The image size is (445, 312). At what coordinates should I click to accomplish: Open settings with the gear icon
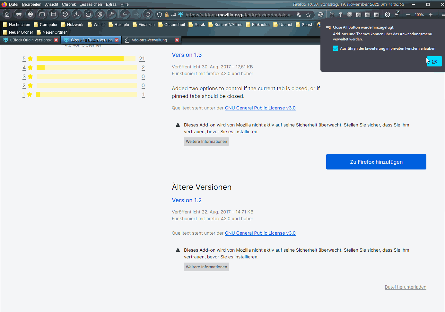[x=100, y=14]
